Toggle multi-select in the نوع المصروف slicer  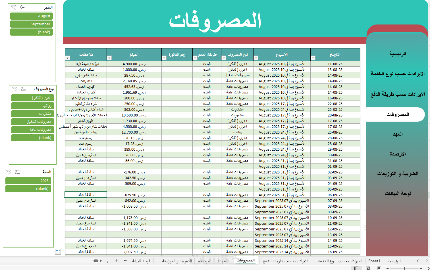pyautogui.click(x=23, y=89)
